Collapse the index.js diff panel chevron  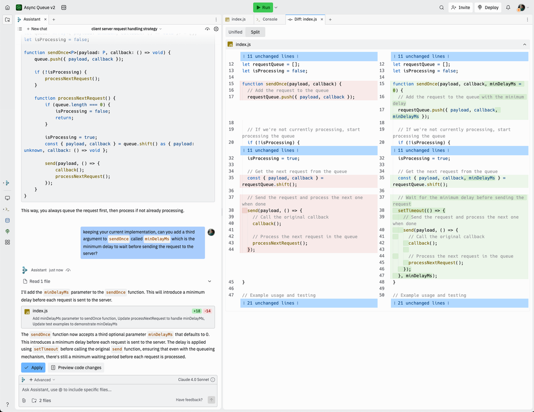point(524,44)
